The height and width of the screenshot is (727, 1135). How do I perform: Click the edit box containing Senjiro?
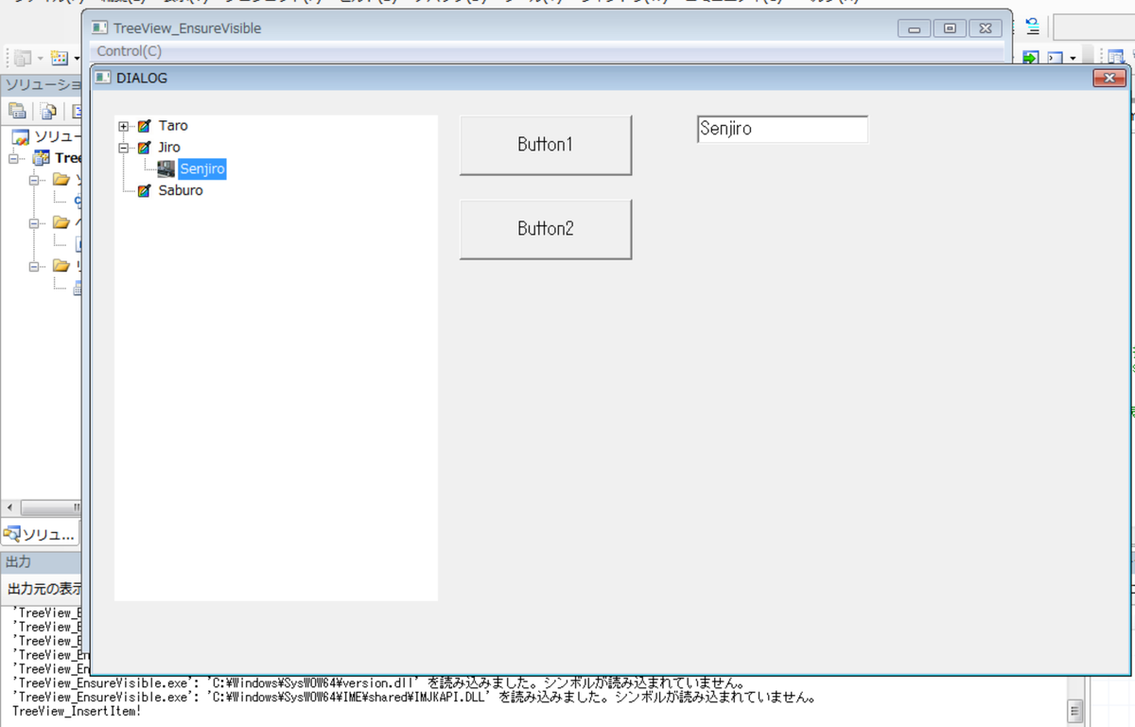(782, 130)
